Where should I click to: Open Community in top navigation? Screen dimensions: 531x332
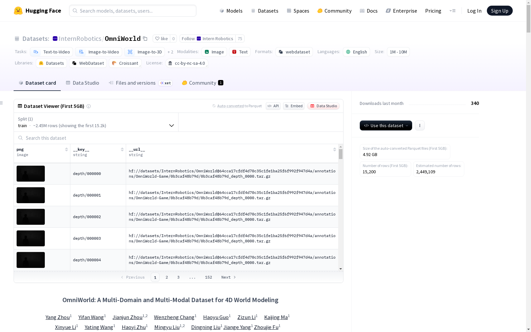click(x=335, y=11)
